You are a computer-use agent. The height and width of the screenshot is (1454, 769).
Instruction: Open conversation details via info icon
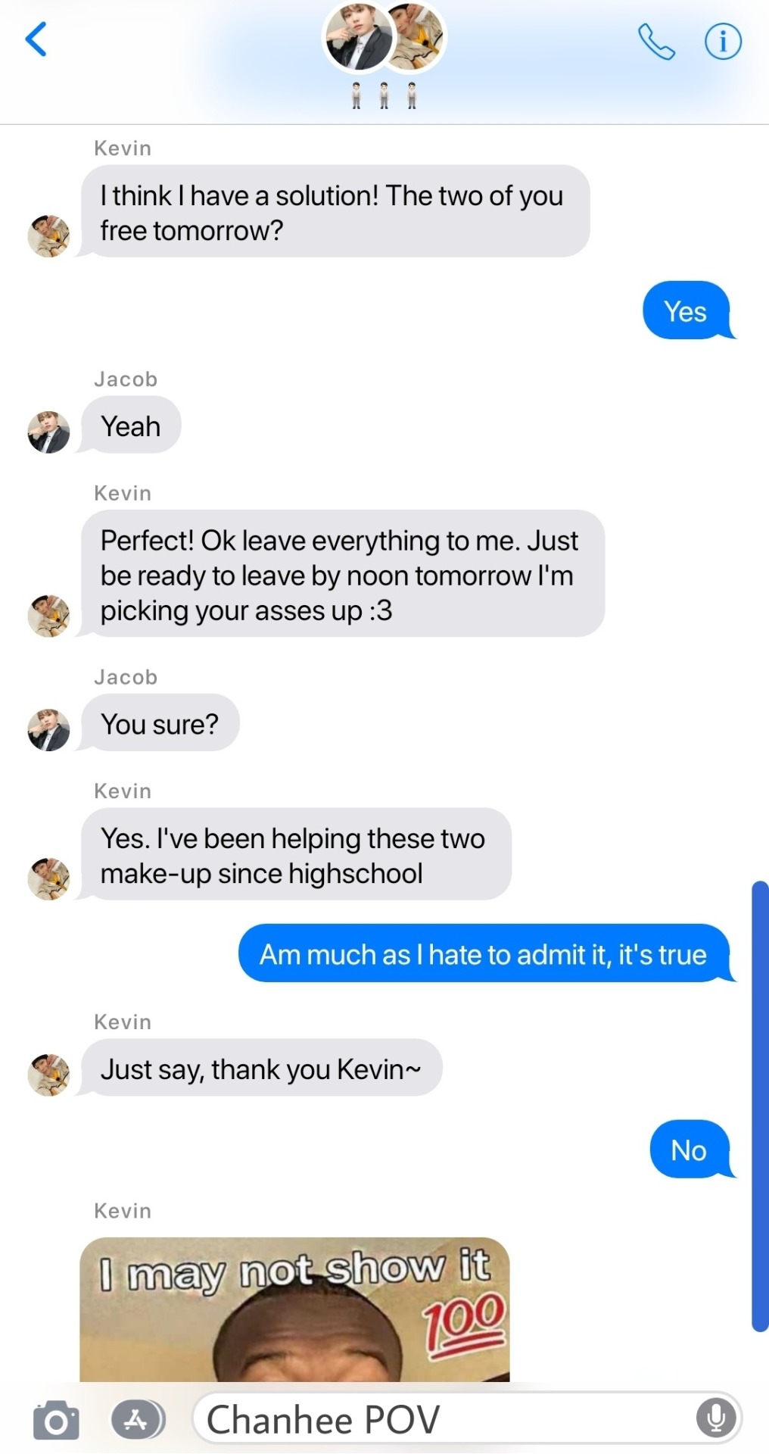pyautogui.click(x=723, y=41)
